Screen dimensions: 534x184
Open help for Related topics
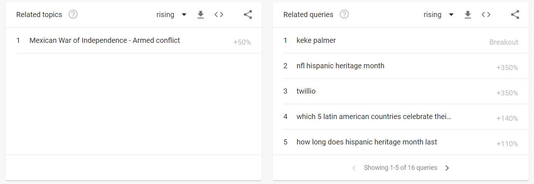pos(73,15)
